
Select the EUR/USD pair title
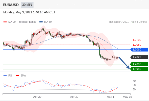(x=11, y=5)
